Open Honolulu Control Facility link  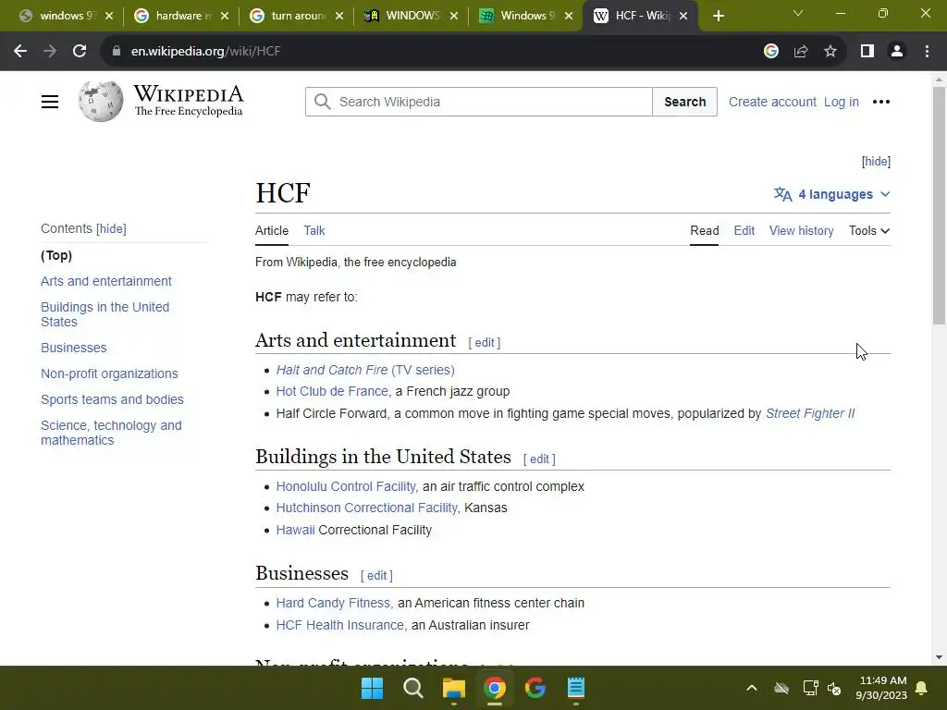tap(346, 486)
